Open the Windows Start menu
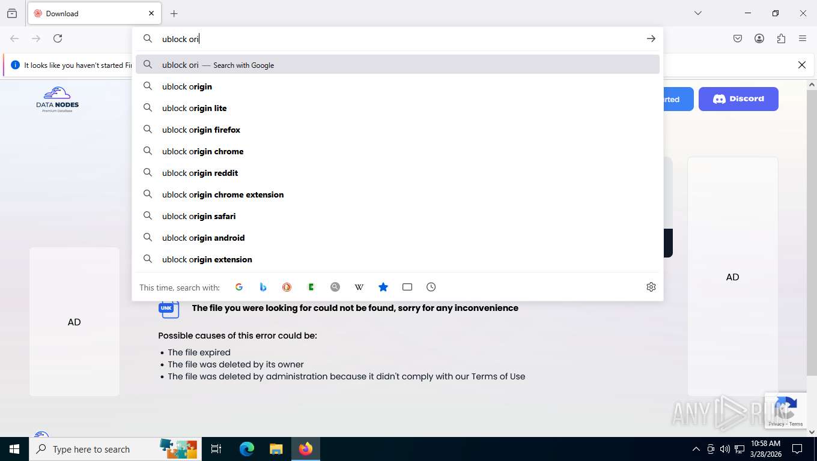The image size is (817, 461). click(x=14, y=449)
